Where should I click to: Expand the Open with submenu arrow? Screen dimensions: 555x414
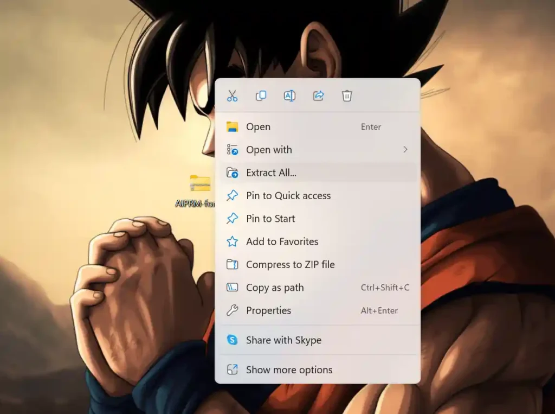click(x=405, y=150)
